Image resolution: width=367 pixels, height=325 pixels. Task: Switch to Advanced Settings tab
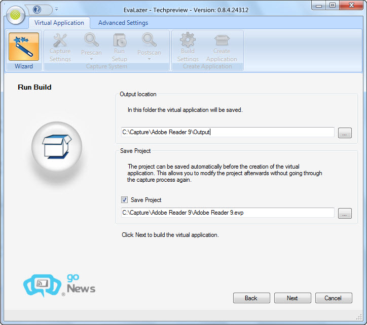(123, 23)
